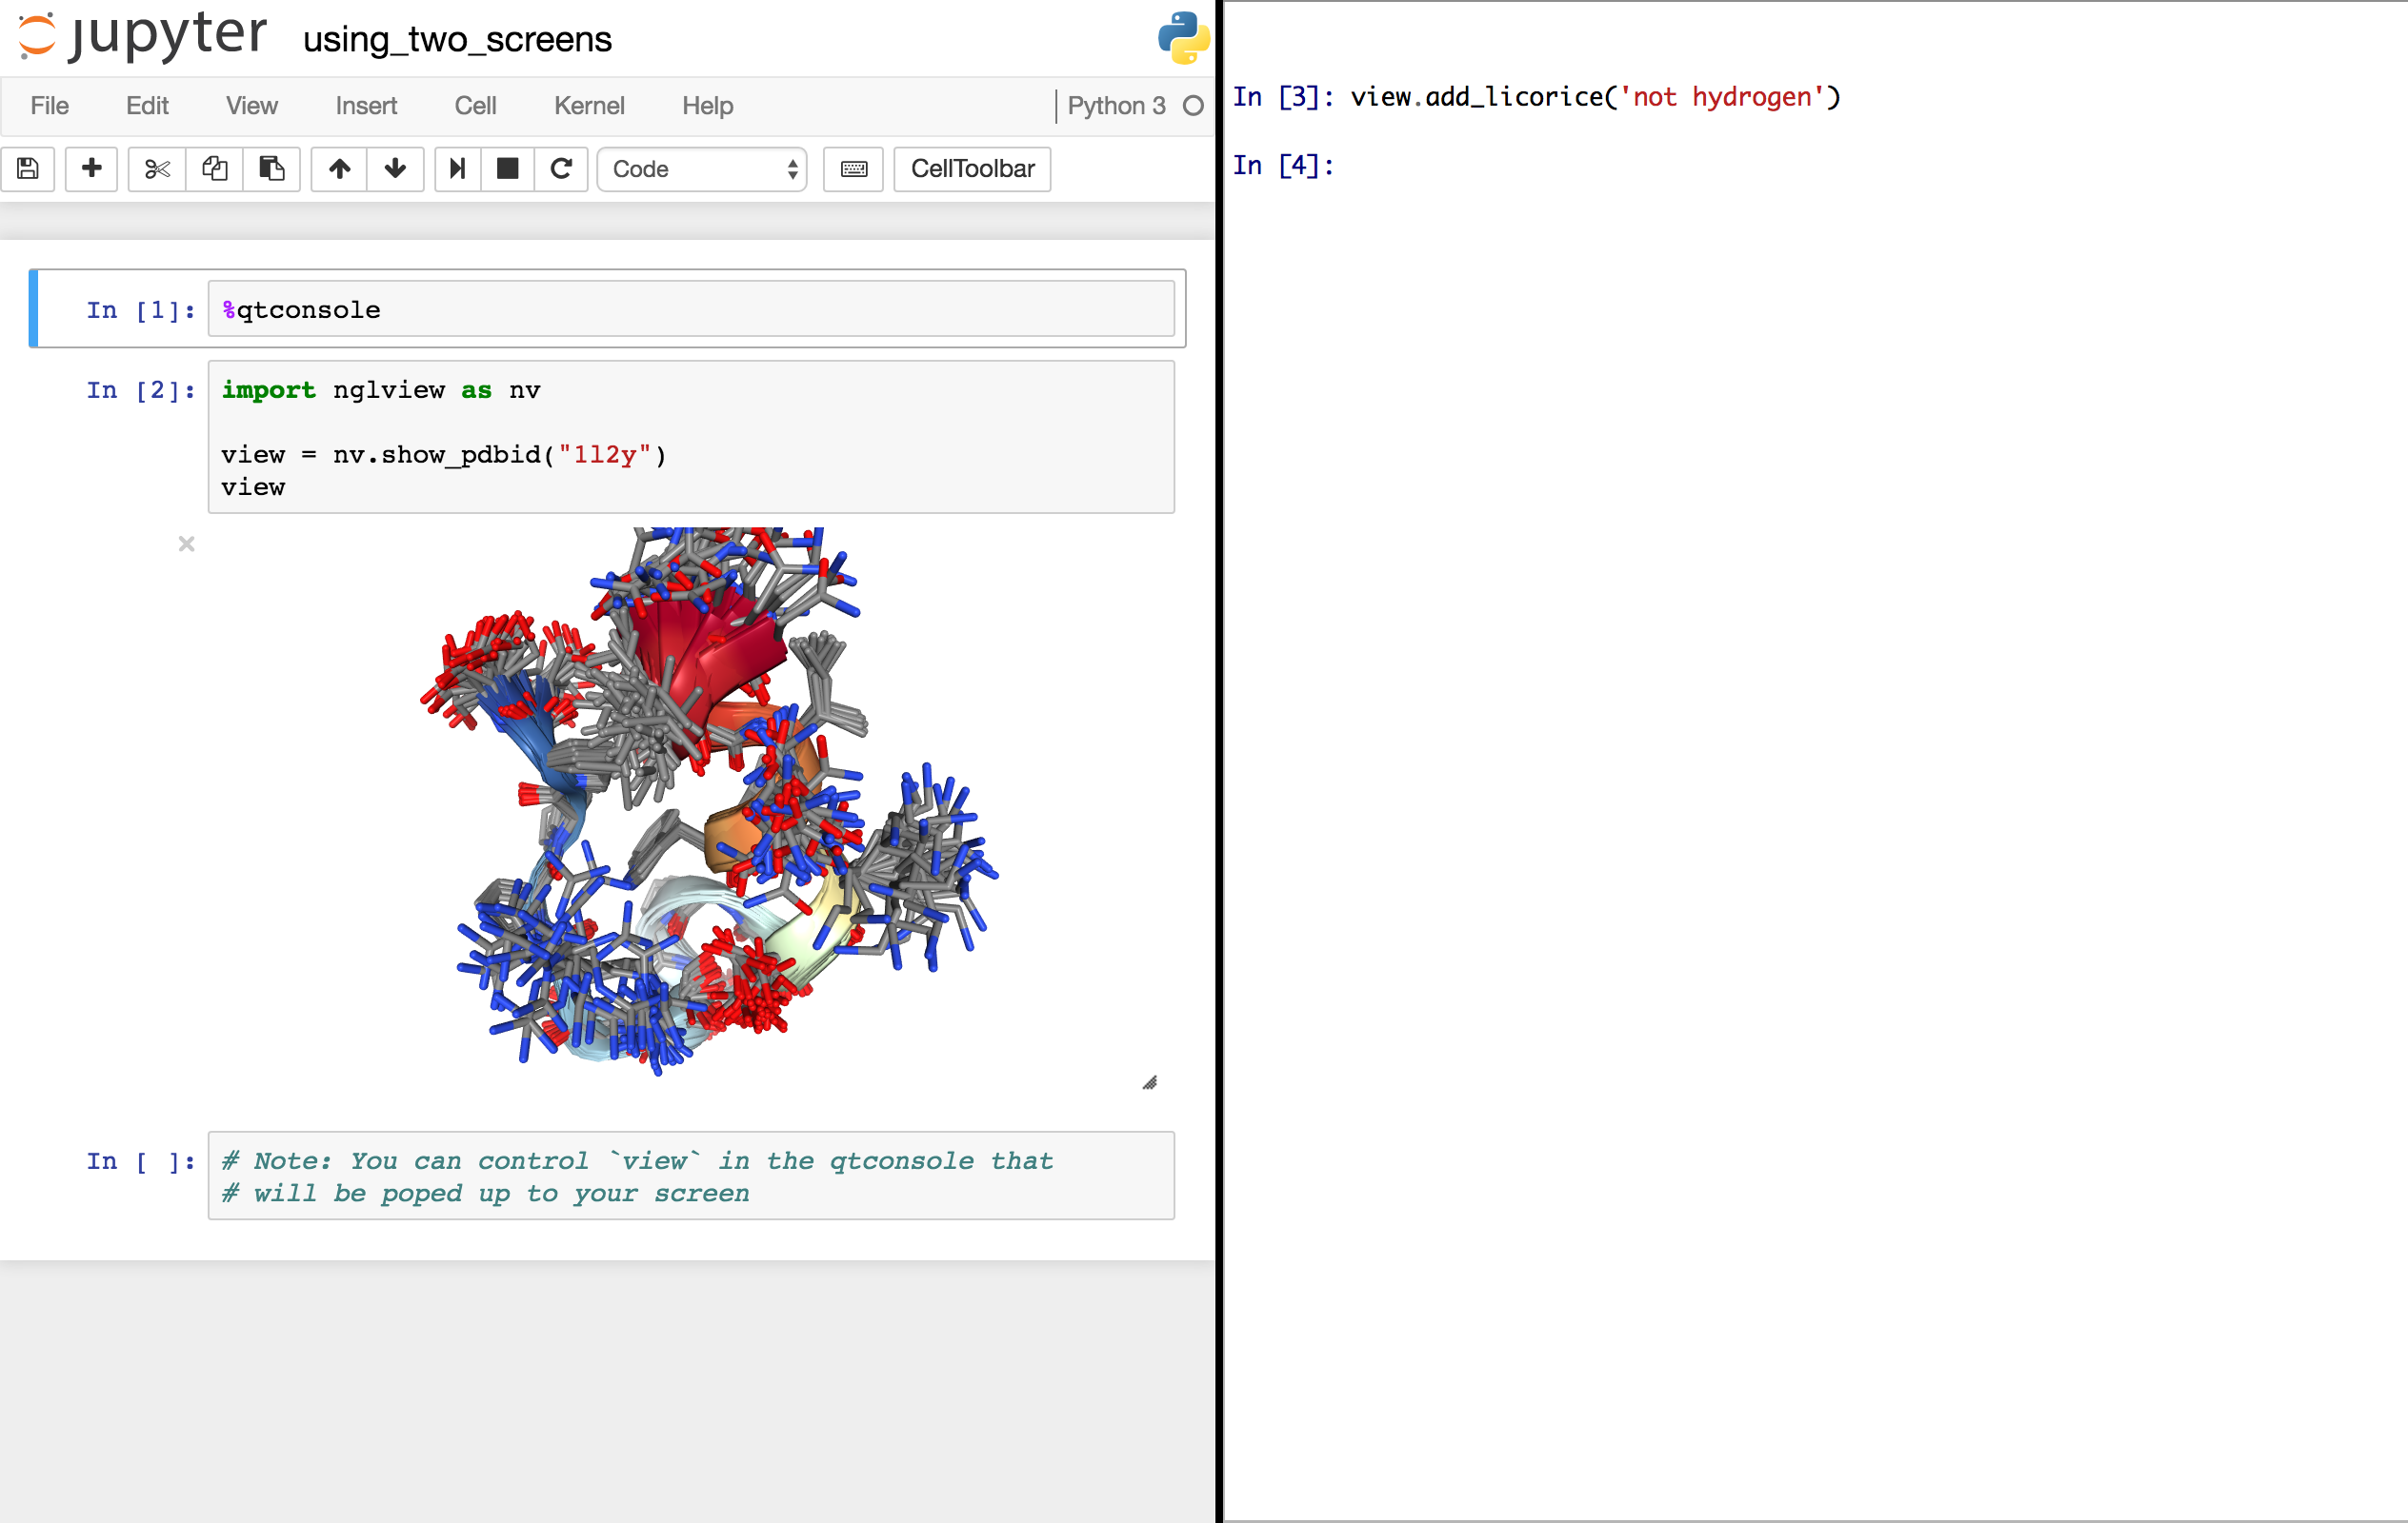Copy selected cells icon
Screen dimensions: 2408x1523
pyautogui.click(x=214, y=168)
